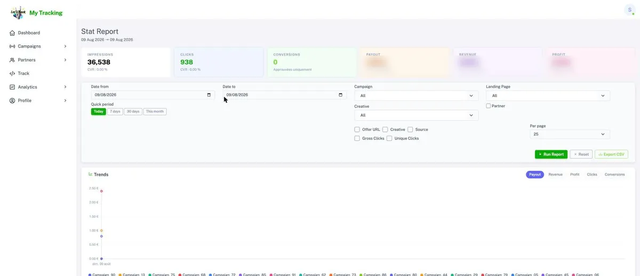Click the Trends chart icon
The width and height of the screenshot is (640, 276).
(91, 175)
